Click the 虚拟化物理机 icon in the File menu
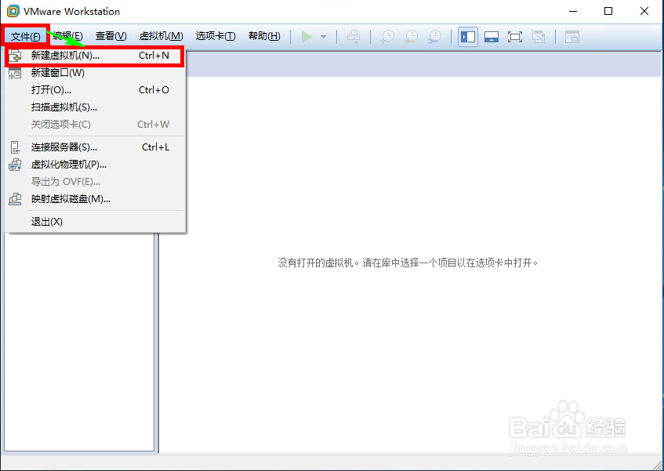This screenshot has width=664, height=471. coord(14,165)
